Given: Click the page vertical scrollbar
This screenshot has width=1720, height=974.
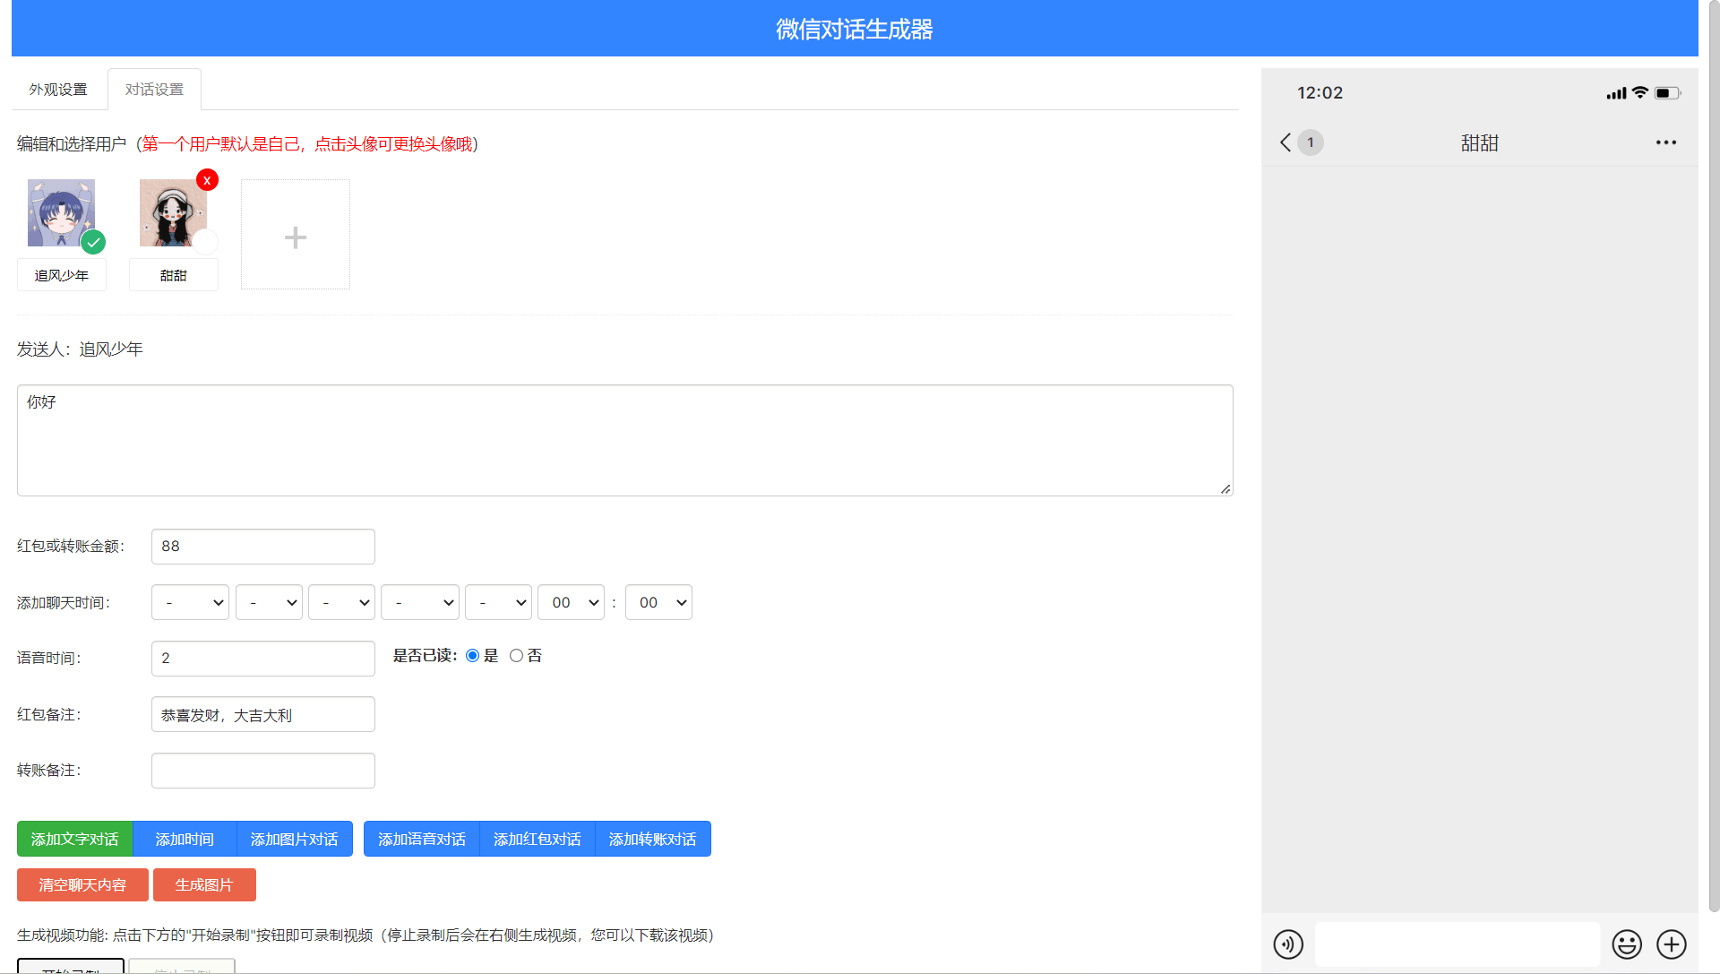Looking at the screenshot, I should (1714, 457).
